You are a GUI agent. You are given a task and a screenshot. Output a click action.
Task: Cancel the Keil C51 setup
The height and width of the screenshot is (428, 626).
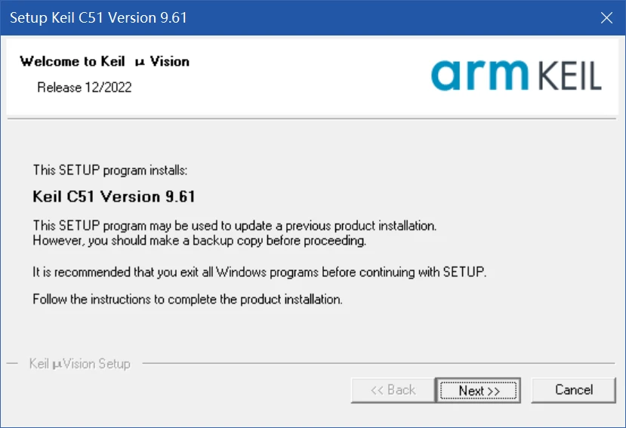tap(573, 390)
